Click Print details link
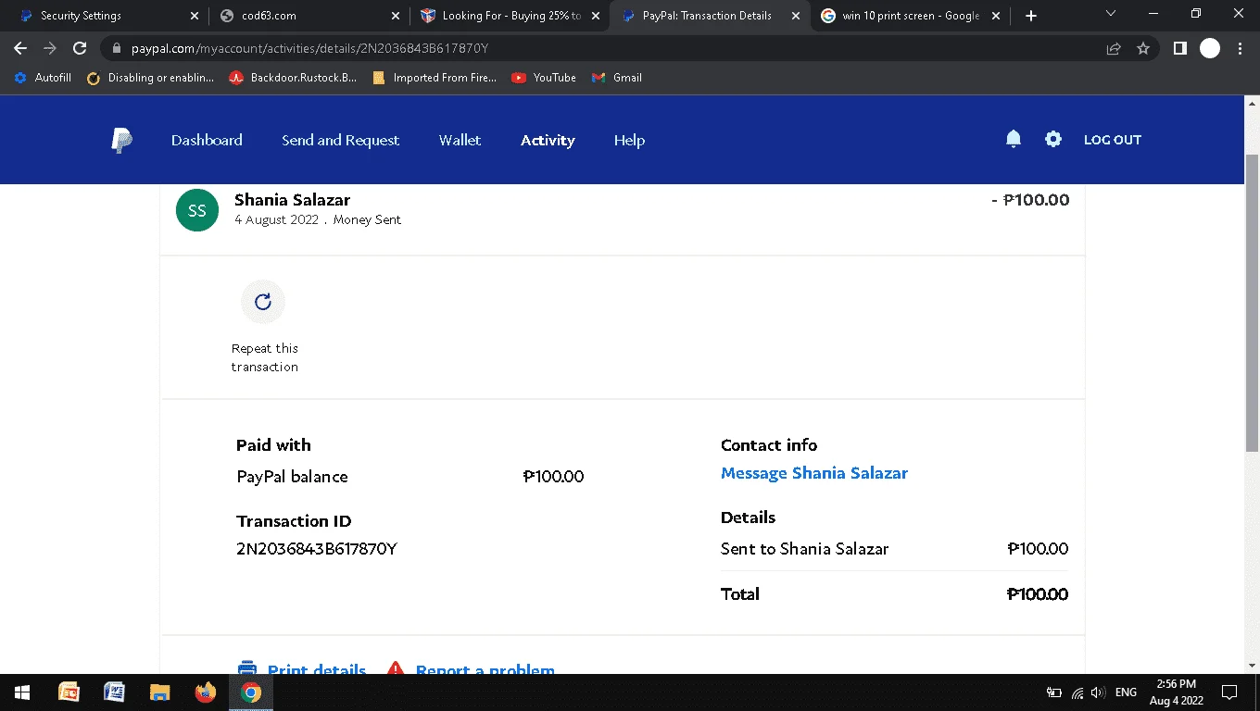 [x=317, y=668]
